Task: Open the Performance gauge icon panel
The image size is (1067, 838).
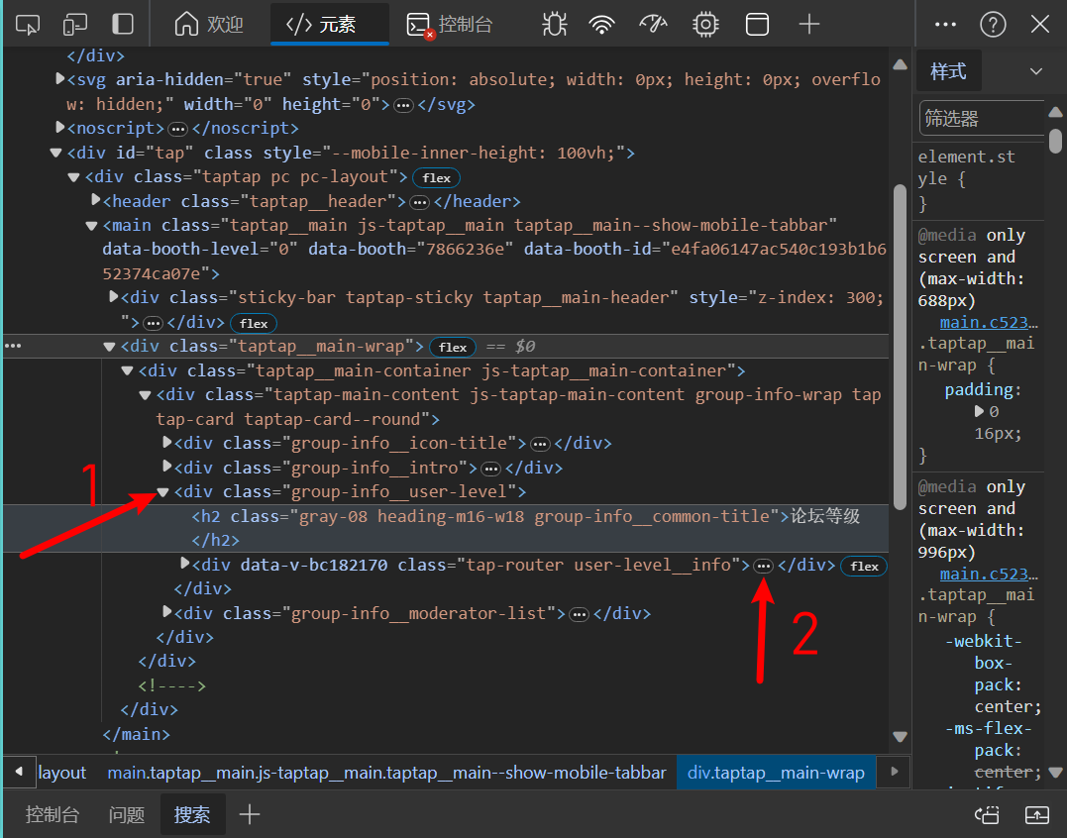Action: tap(653, 25)
